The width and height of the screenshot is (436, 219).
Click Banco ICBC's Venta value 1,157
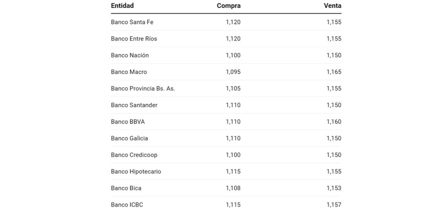(x=334, y=204)
